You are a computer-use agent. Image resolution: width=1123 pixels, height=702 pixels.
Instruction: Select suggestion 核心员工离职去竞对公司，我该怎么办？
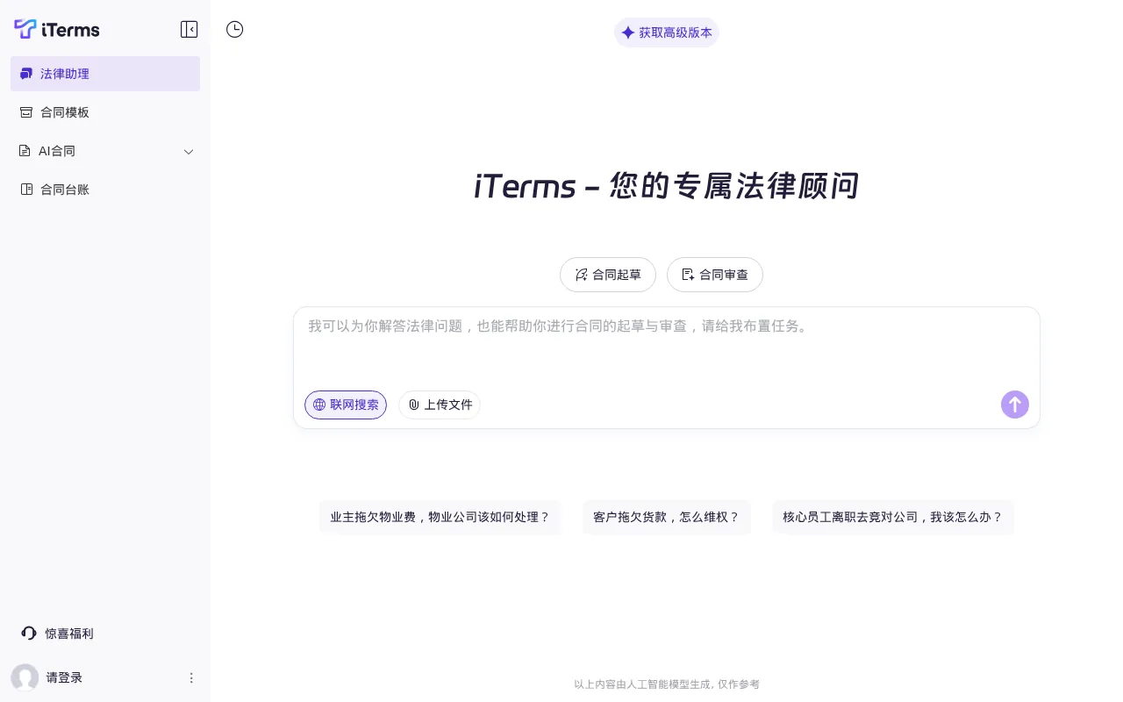893,517
